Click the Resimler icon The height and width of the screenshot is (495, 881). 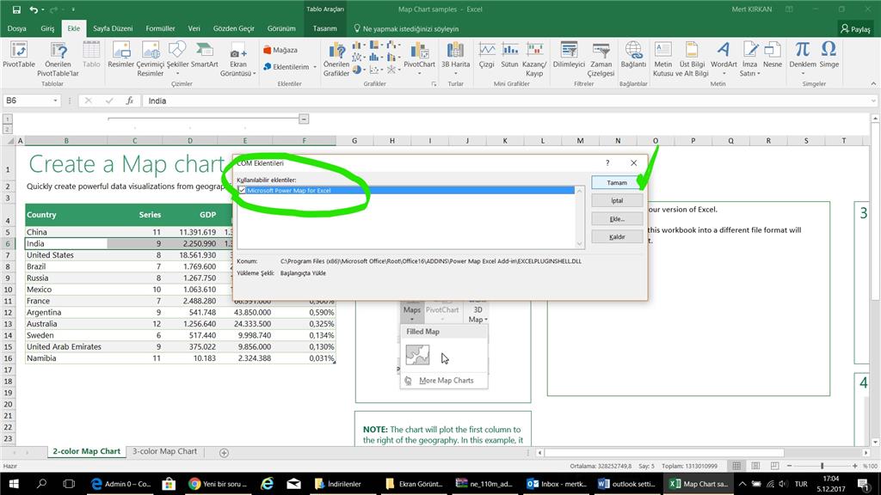coord(120,55)
